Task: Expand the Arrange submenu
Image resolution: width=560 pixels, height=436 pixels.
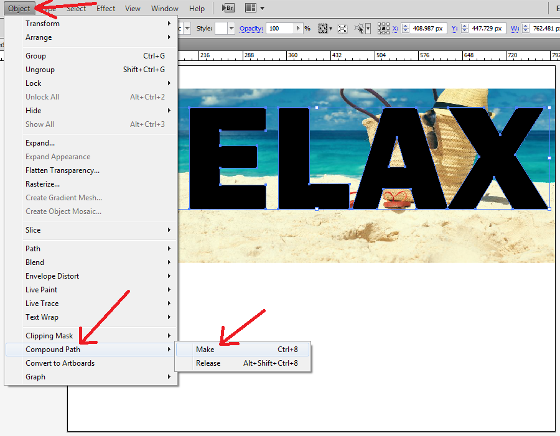Action: coord(91,37)
